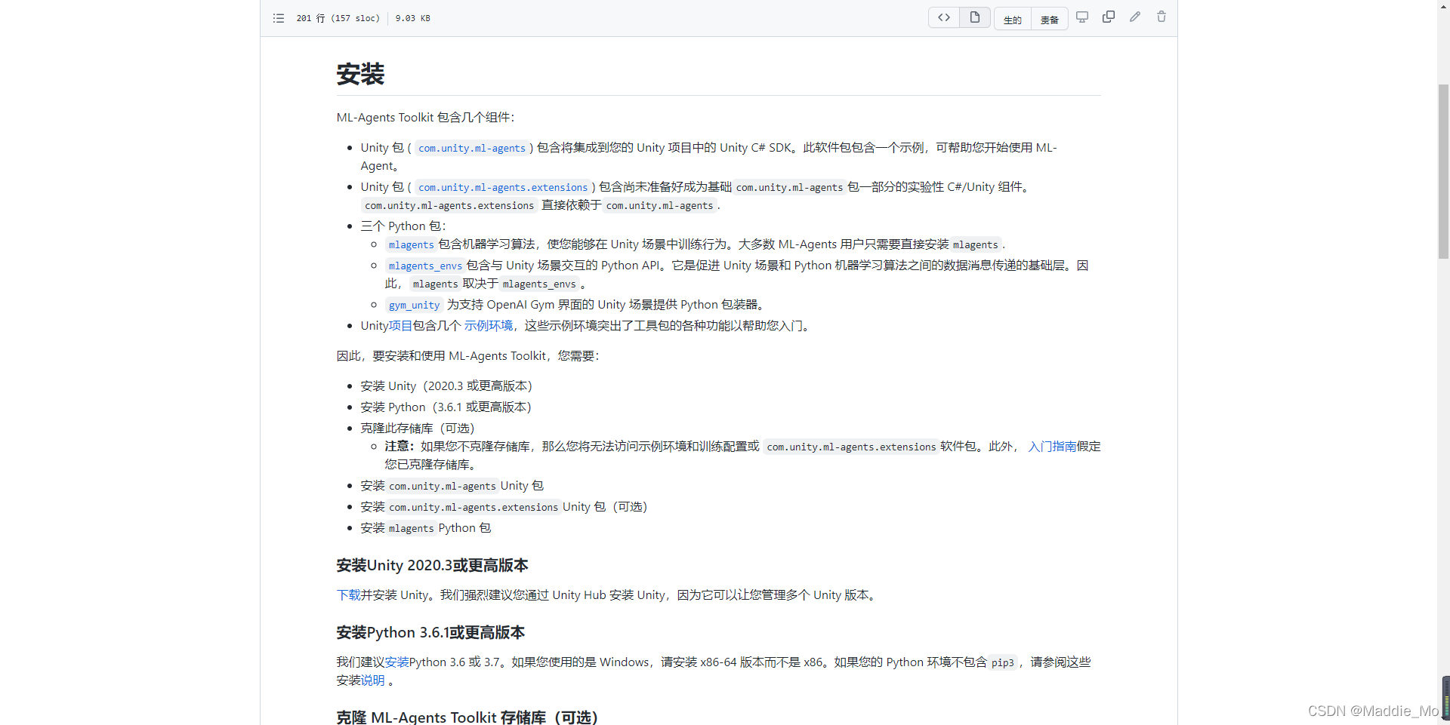Image resolution: width=1450 pixels, height=725 pixels.
Task: Click the 责备 (Blame) button
Action: coord(1050,20)
